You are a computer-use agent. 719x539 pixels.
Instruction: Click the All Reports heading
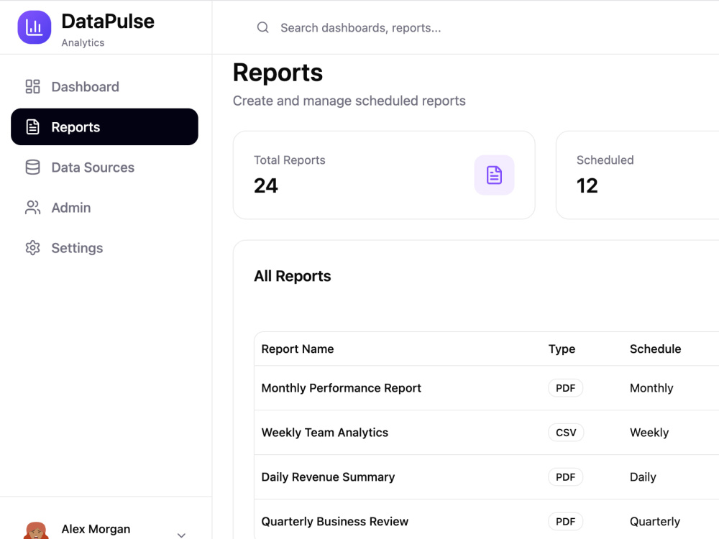point(293,276)
